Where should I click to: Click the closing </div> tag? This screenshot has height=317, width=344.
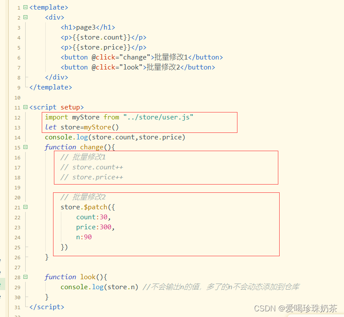click(57, 77)
